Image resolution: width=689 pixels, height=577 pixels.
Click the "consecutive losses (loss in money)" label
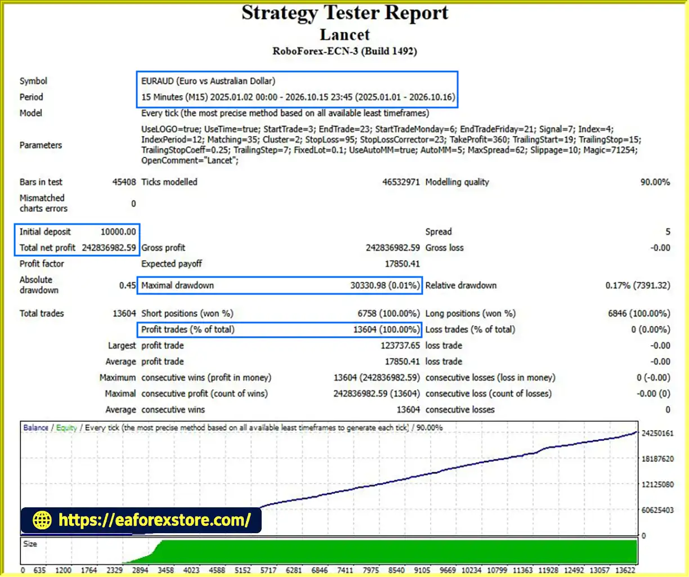point(490,378)
